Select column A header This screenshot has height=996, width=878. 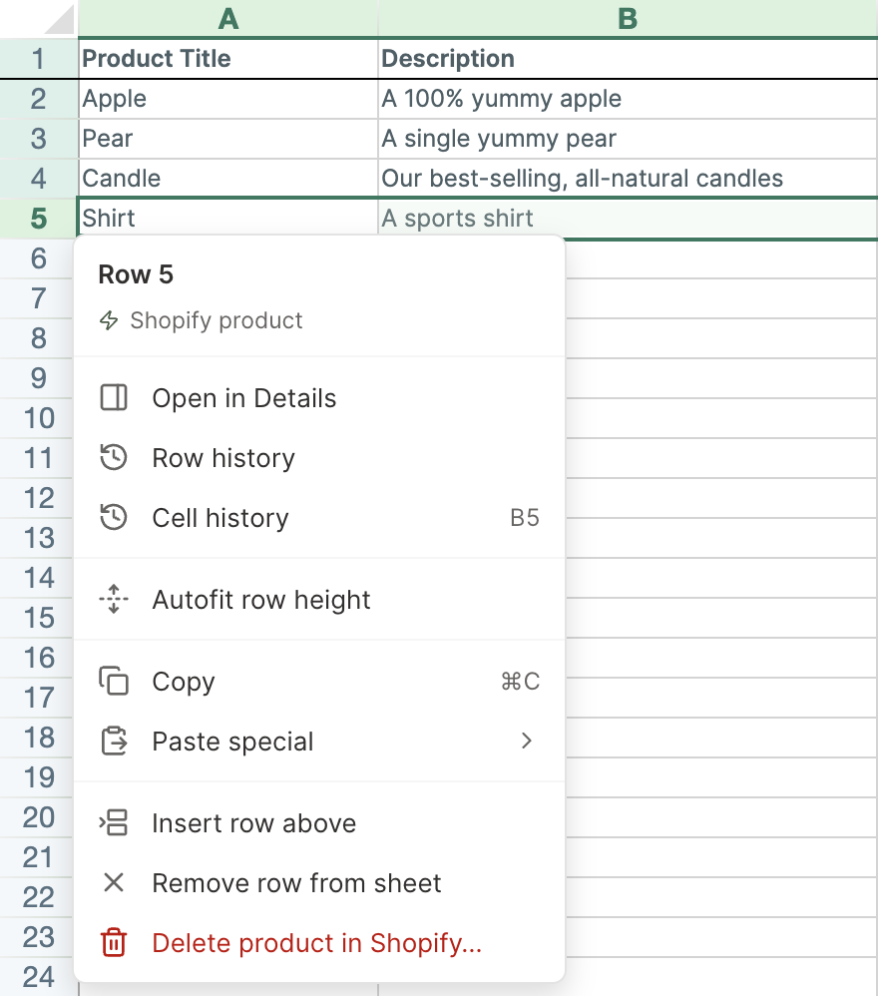coord(227,18)
